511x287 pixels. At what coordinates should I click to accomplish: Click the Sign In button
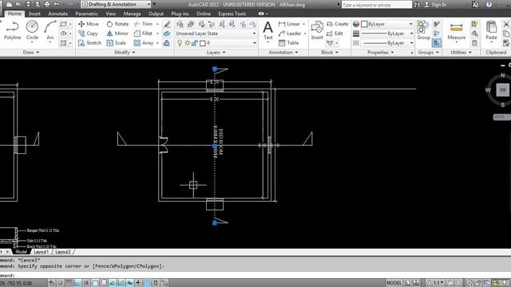pos(436,5)
